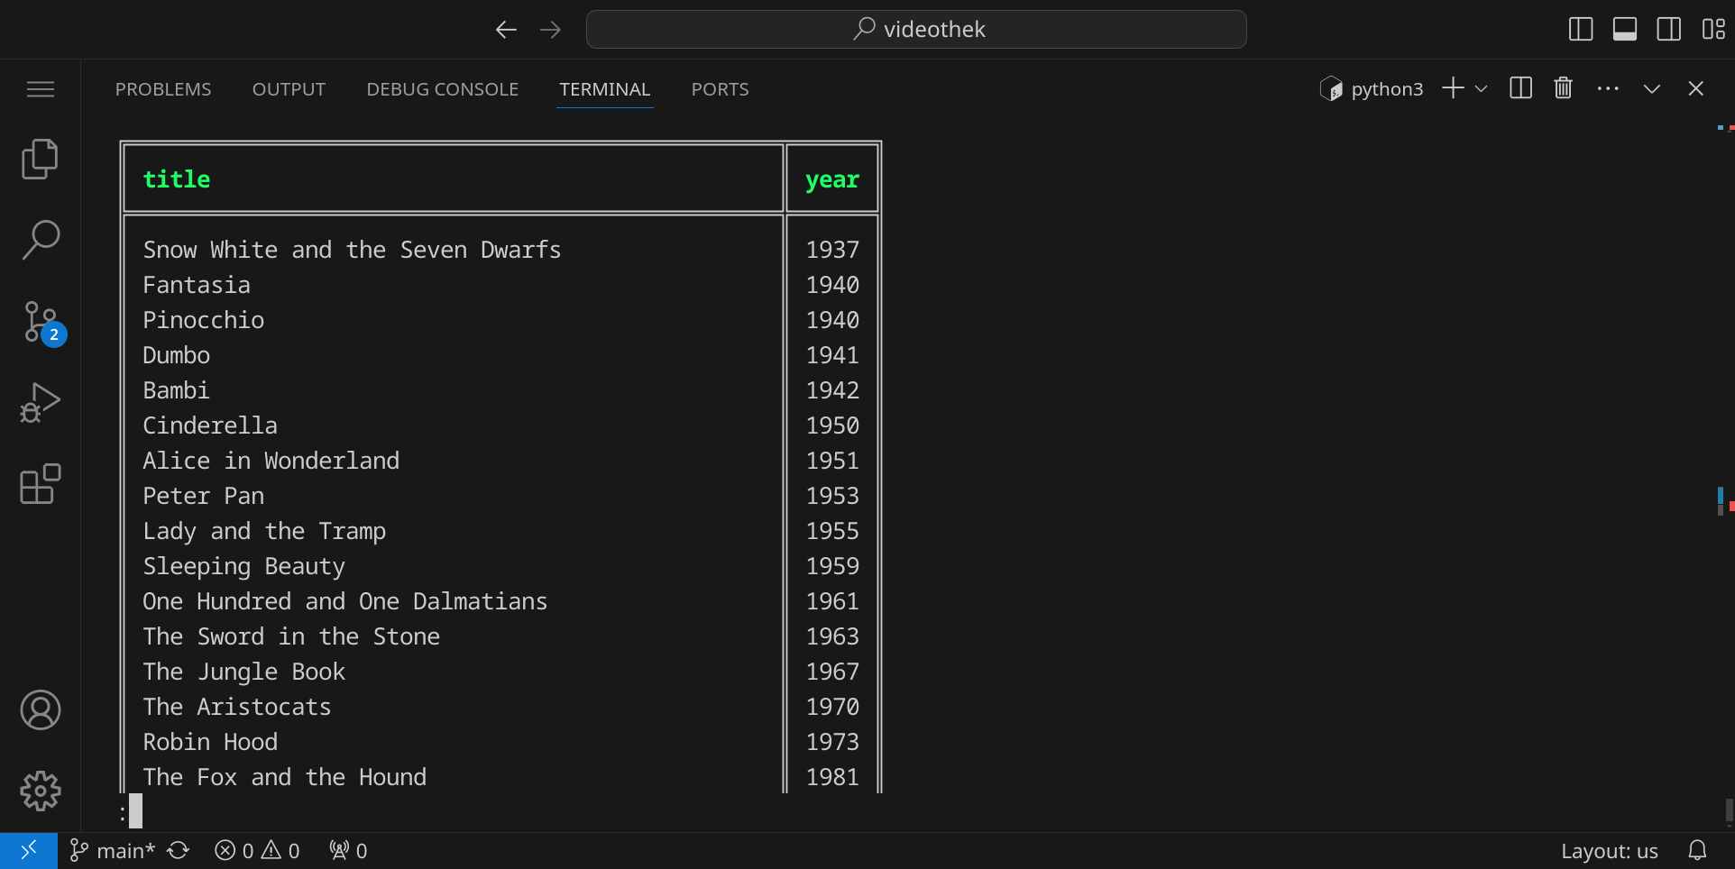
Task: Click the main* git branch indicator
Action: coord(114,851)
